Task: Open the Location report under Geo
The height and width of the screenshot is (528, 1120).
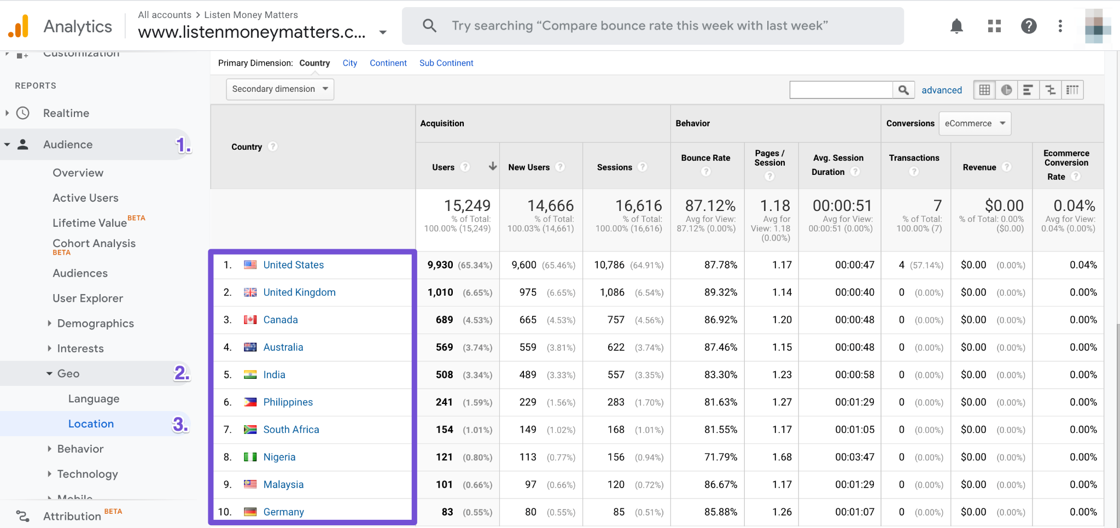Action: click(x=91, y=424)
